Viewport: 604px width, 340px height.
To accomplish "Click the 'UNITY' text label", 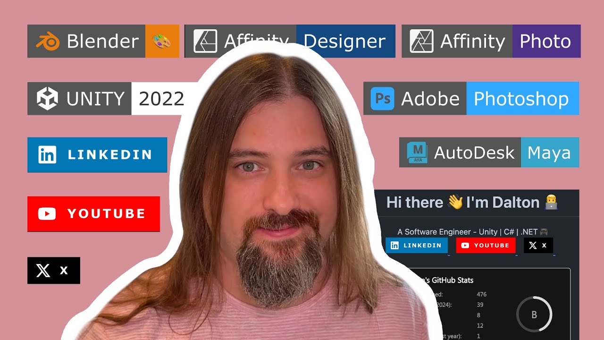I will tap(96, 99).
